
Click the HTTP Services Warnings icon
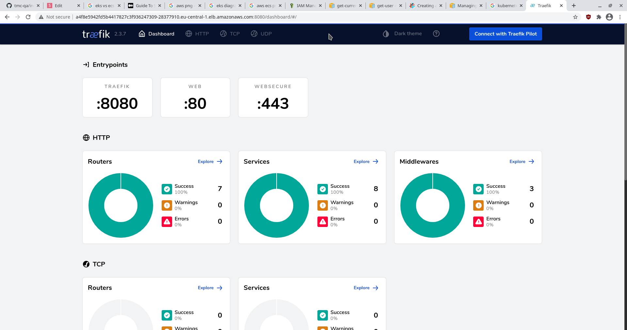(x=323, y=205)
